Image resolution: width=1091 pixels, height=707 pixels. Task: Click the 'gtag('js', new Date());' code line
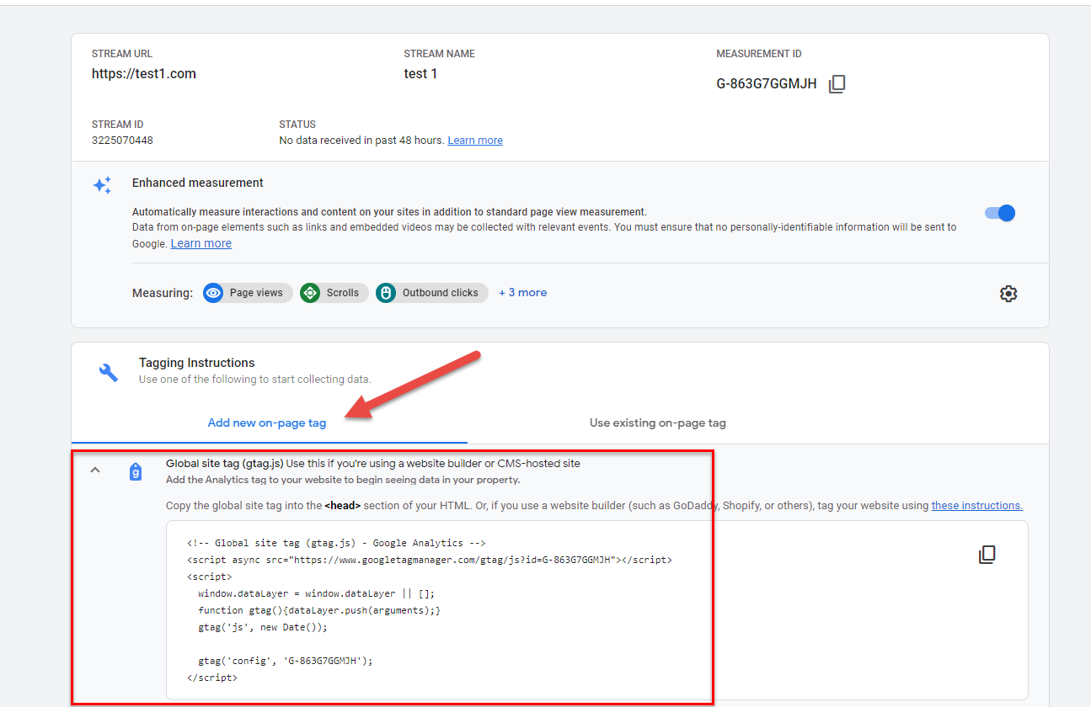pos(262,627)
